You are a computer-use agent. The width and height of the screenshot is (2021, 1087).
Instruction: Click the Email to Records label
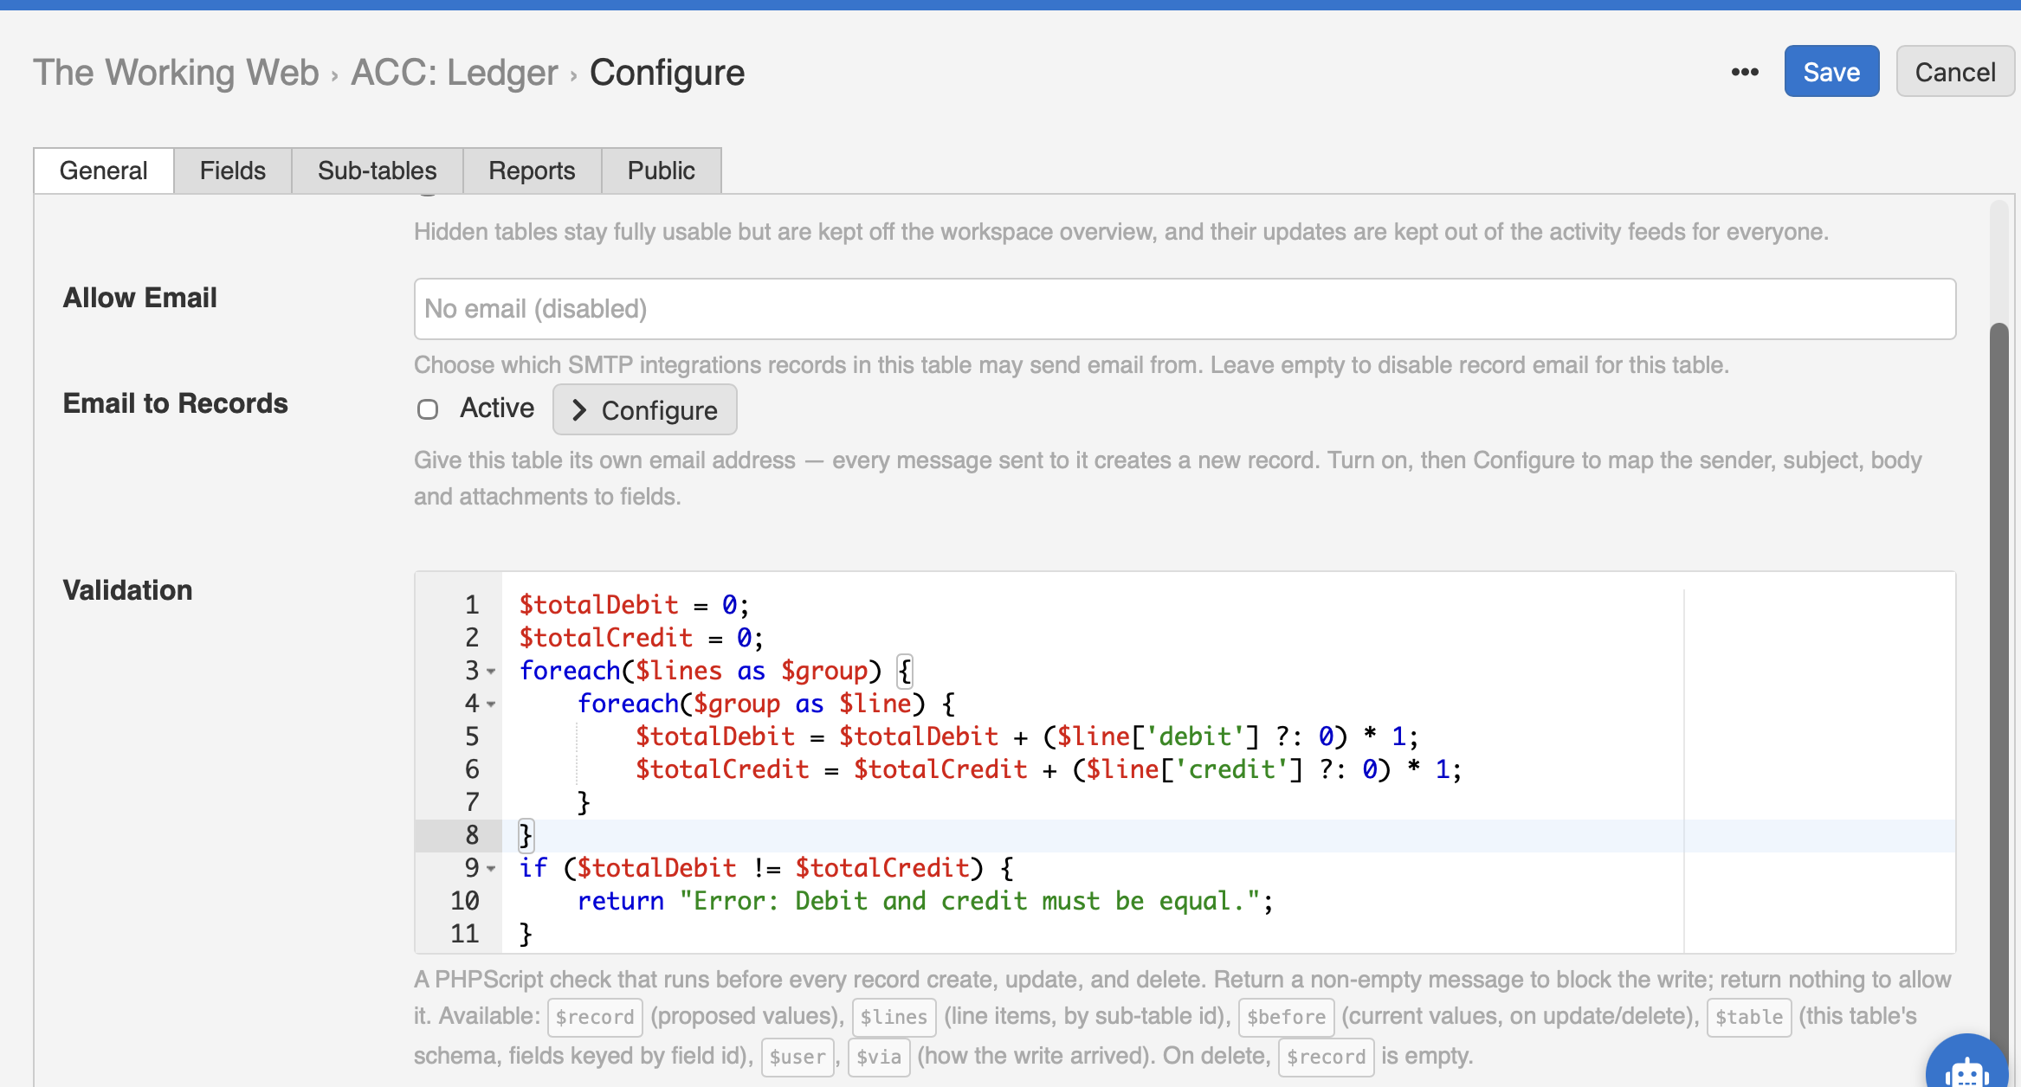pyautogui.click(x=175, y=403)
